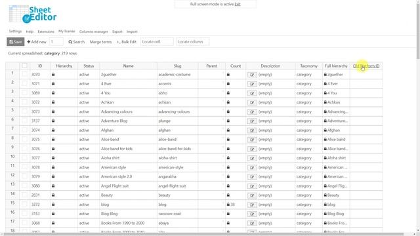
Task: Click locked Full hierarchy cell Blog Blog
Action: coord(336,214)
